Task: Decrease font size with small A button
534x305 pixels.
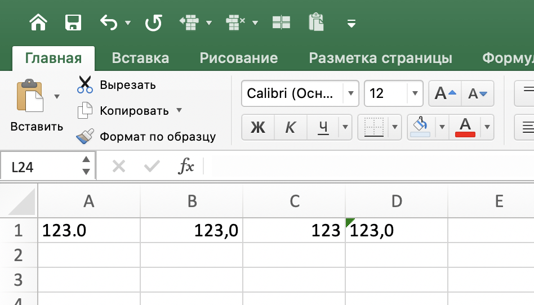Action: pos(478,93)
